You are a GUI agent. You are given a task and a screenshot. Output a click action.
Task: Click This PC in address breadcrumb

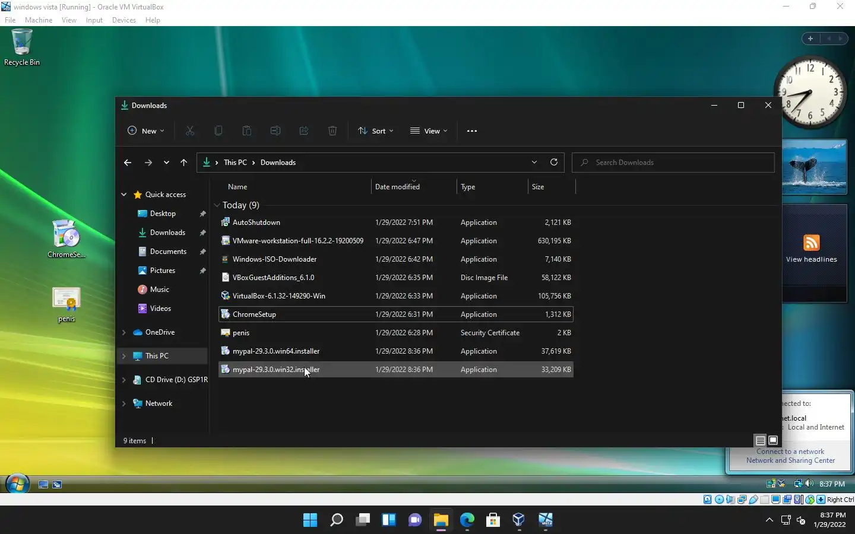235,163
